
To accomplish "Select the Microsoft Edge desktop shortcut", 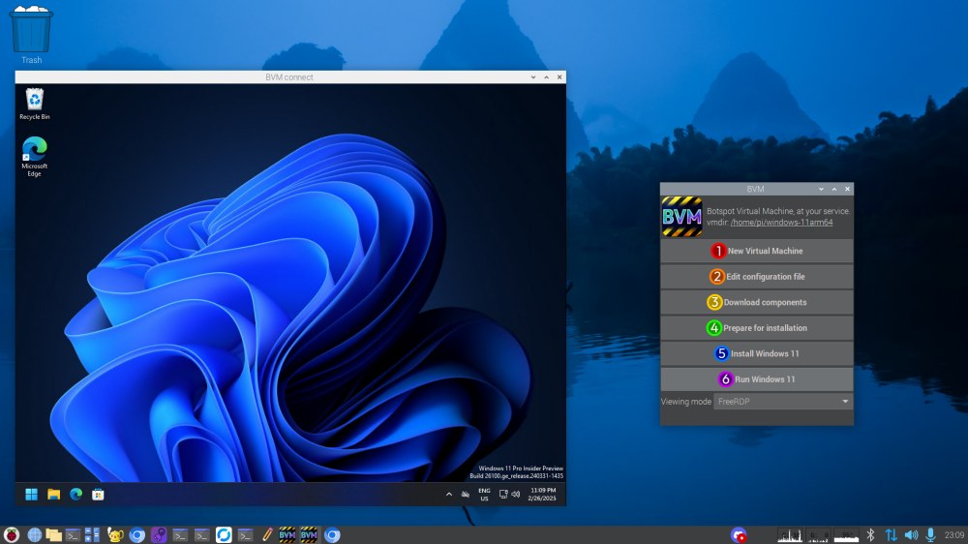I will 35,155.
